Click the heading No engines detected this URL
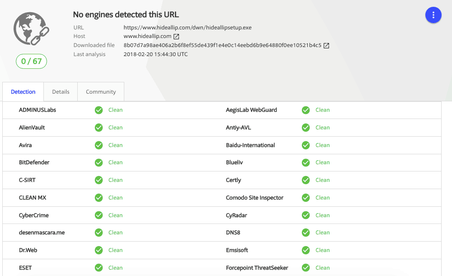Image resolution: width=452 pixels, height=276 pixels. [x=126, y=14]
